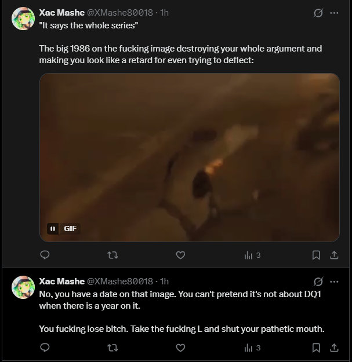The width and height of the screenshot is (352, 362).
Task: Share the first tweet with the GIF
Action: [334, 255]
